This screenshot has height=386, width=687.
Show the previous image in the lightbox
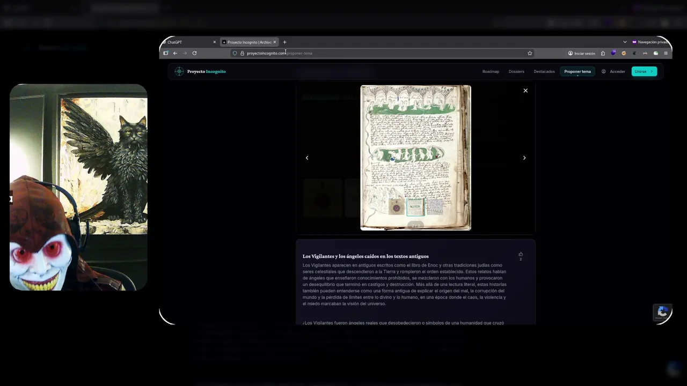point(307,158)
